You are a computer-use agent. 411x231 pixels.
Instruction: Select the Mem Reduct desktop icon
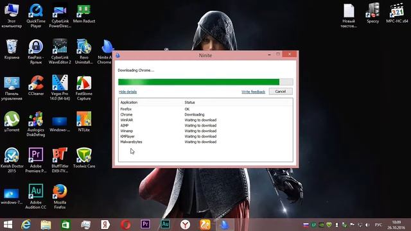[84, 13]
